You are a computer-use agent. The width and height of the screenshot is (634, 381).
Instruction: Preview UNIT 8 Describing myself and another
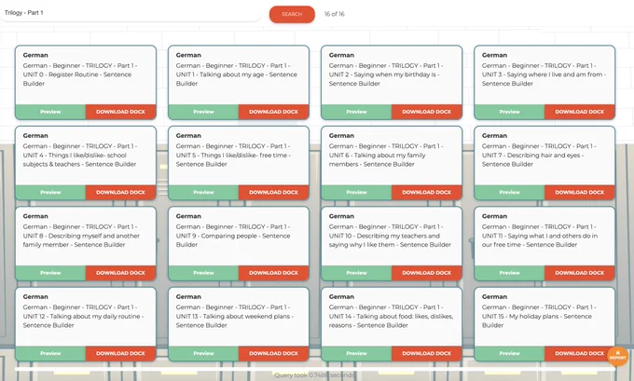(x=50, y=273)
